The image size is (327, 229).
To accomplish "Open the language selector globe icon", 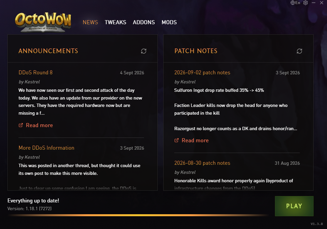I will pyautogui.click(x=293, y=3).
